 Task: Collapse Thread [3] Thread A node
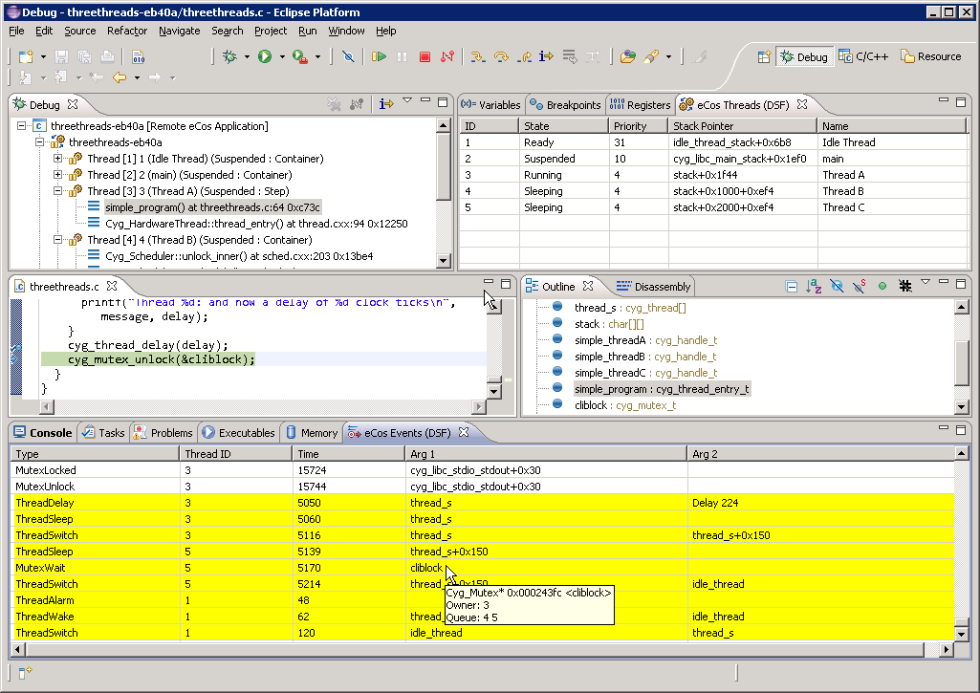(x=57, y=190)
